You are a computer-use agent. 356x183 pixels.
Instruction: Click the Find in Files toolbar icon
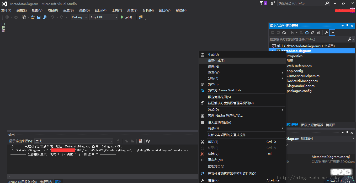tap(141, 17)
